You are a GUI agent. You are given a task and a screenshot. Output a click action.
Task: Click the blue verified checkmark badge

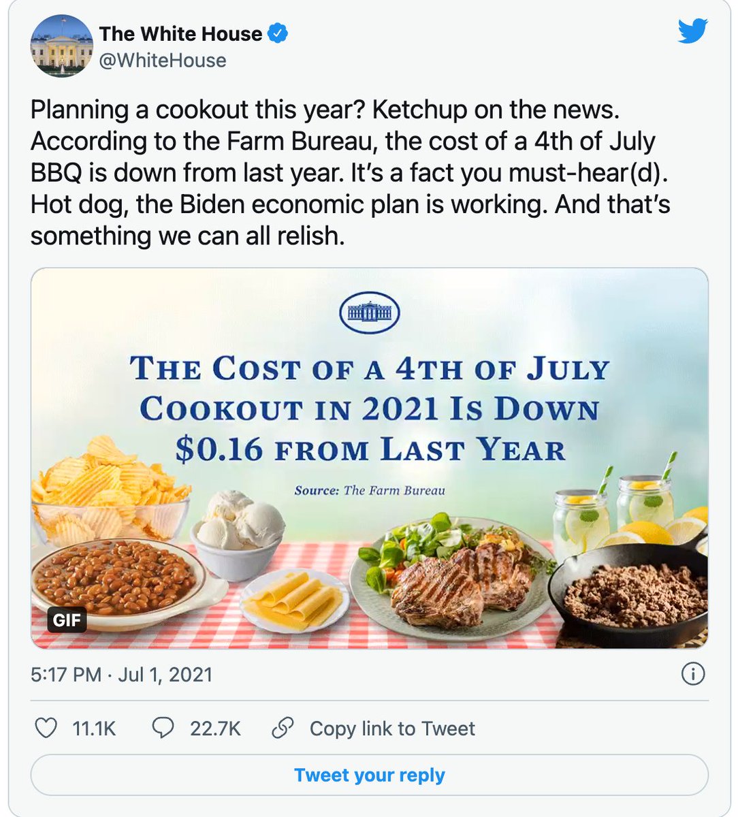click(x=277, y=33)
